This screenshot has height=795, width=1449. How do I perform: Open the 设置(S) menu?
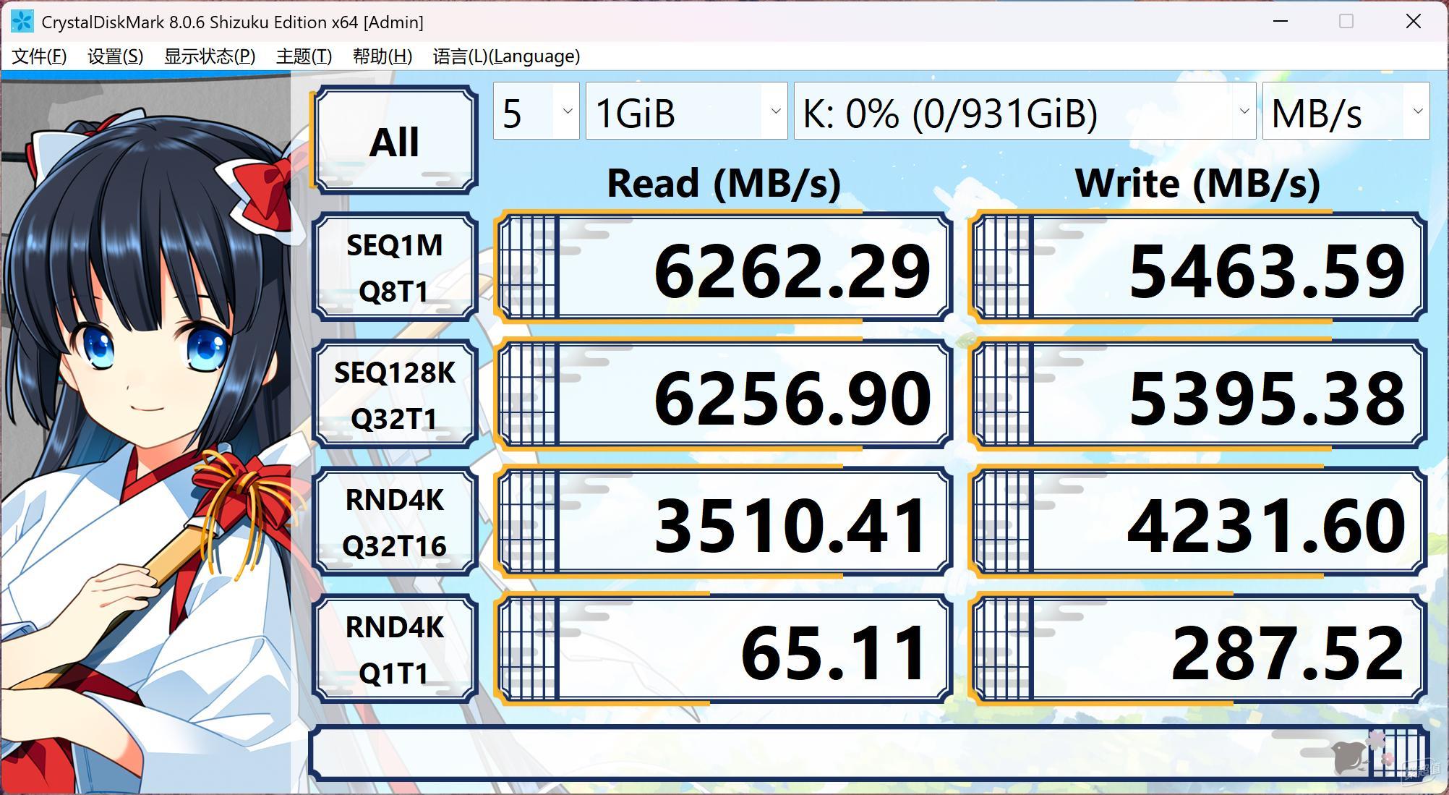(115, 56)
